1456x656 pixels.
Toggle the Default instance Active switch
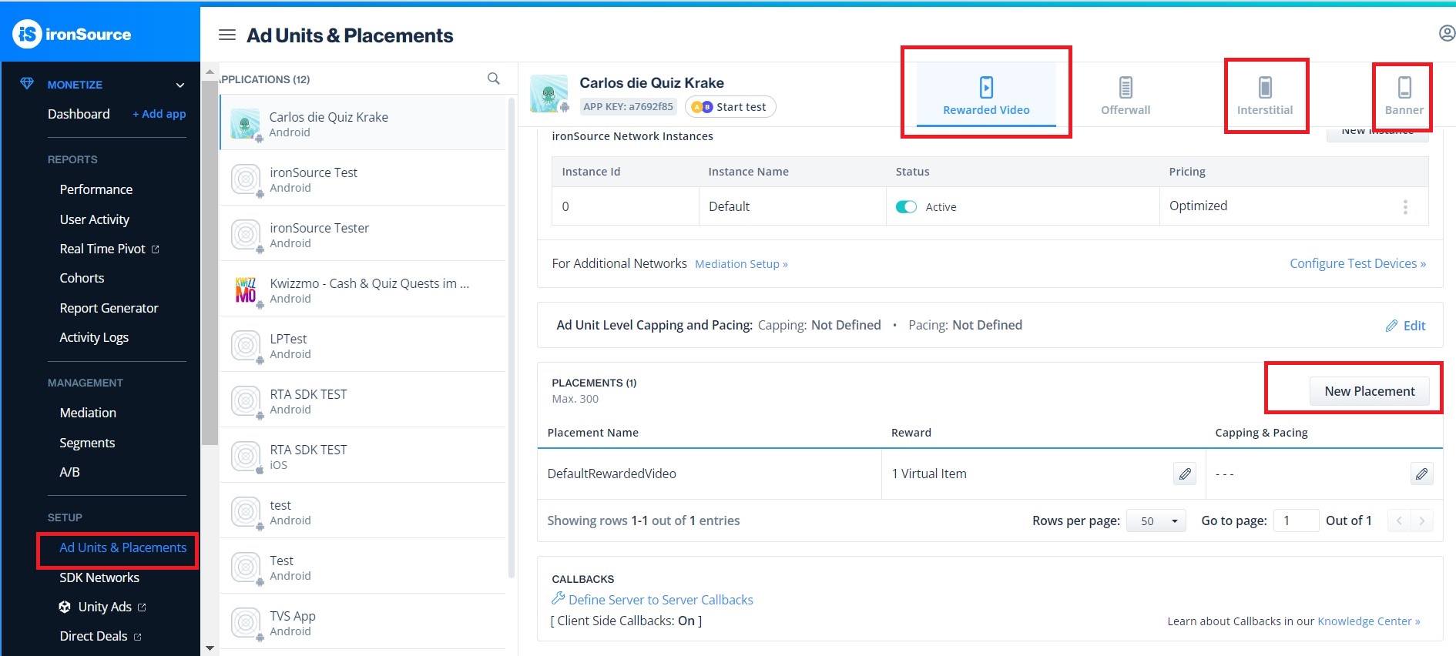[906, 206]
